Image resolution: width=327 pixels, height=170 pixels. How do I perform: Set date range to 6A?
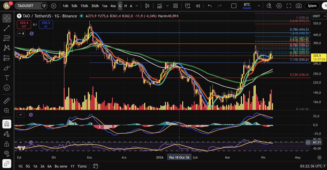(50, 166)
